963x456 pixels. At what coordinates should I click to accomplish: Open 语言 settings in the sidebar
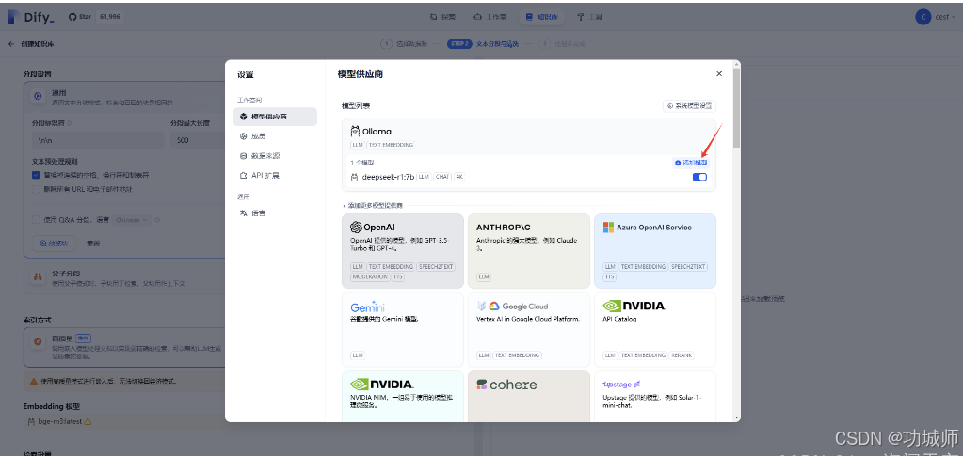click(x=275, y=213)
